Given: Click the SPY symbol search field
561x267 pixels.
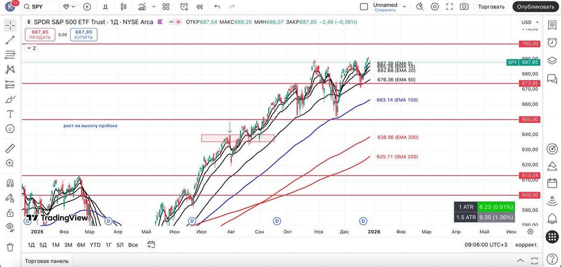Looking at the screenshot, I should [41, 7].
